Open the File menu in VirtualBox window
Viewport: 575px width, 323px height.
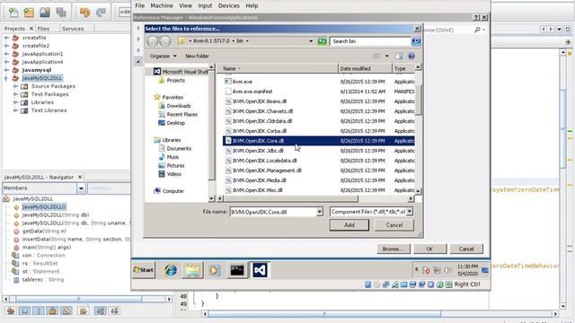pyautogui.click(x=140, y=5)
